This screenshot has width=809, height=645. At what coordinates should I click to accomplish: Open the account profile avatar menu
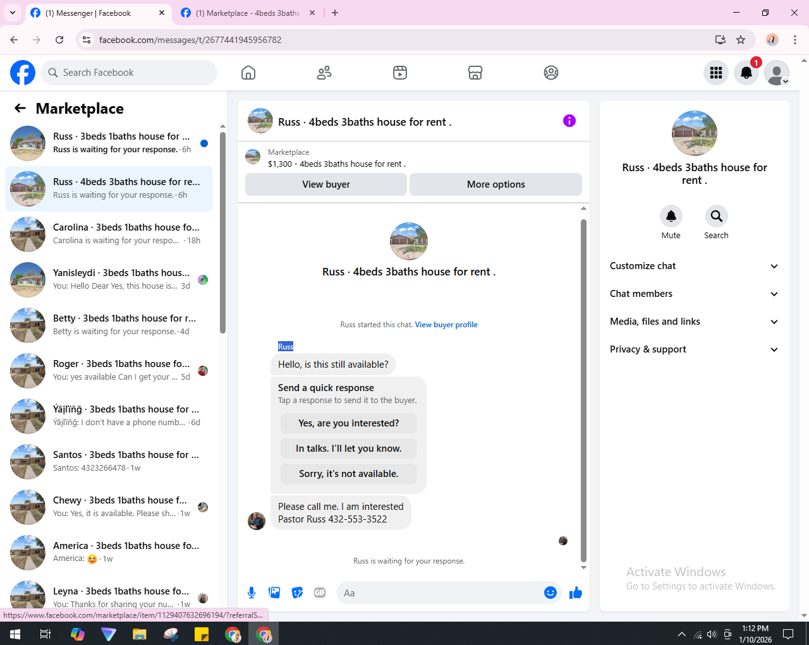click(777, 73)
